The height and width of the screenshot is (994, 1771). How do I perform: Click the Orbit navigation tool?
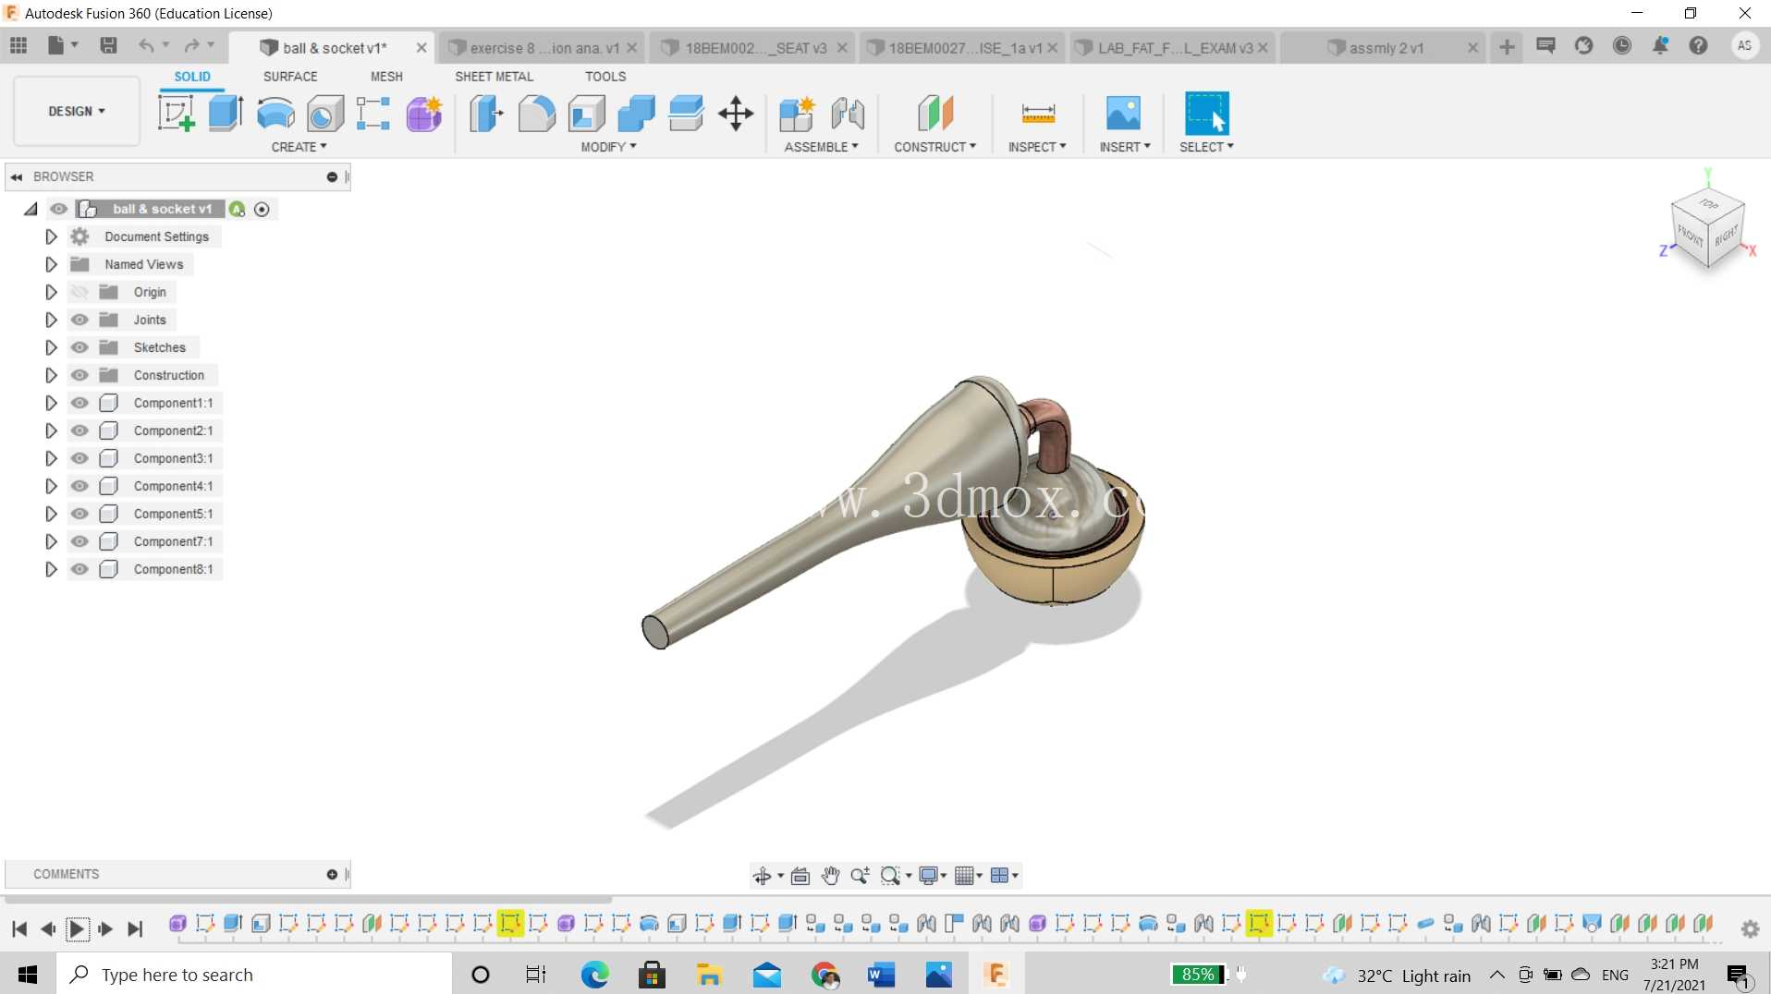point(762,876)
